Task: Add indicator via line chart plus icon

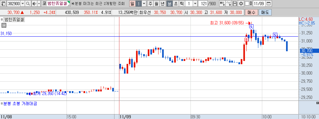Action: [x=228, y=4]
